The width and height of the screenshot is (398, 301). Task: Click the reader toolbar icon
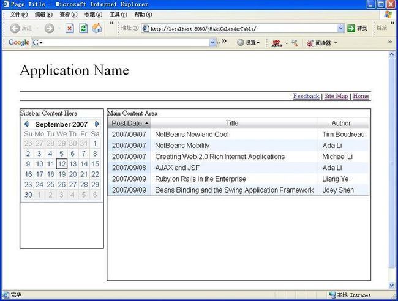[x=310, y=43]
